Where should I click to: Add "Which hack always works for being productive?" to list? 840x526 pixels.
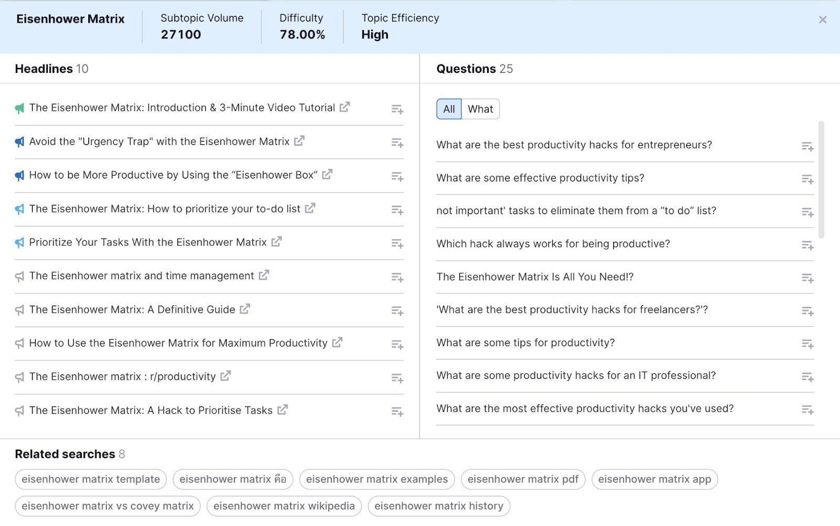pyautogui.click(x=807, y=245)
